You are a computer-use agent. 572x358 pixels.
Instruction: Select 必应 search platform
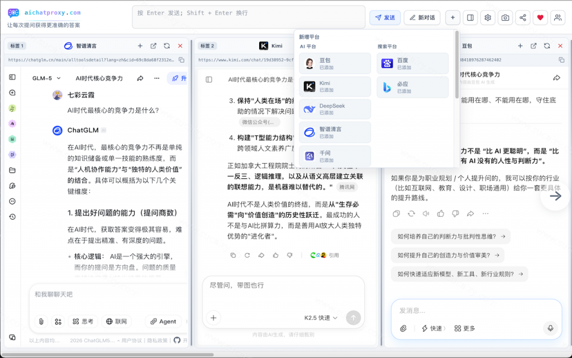[x=413, y=87]
